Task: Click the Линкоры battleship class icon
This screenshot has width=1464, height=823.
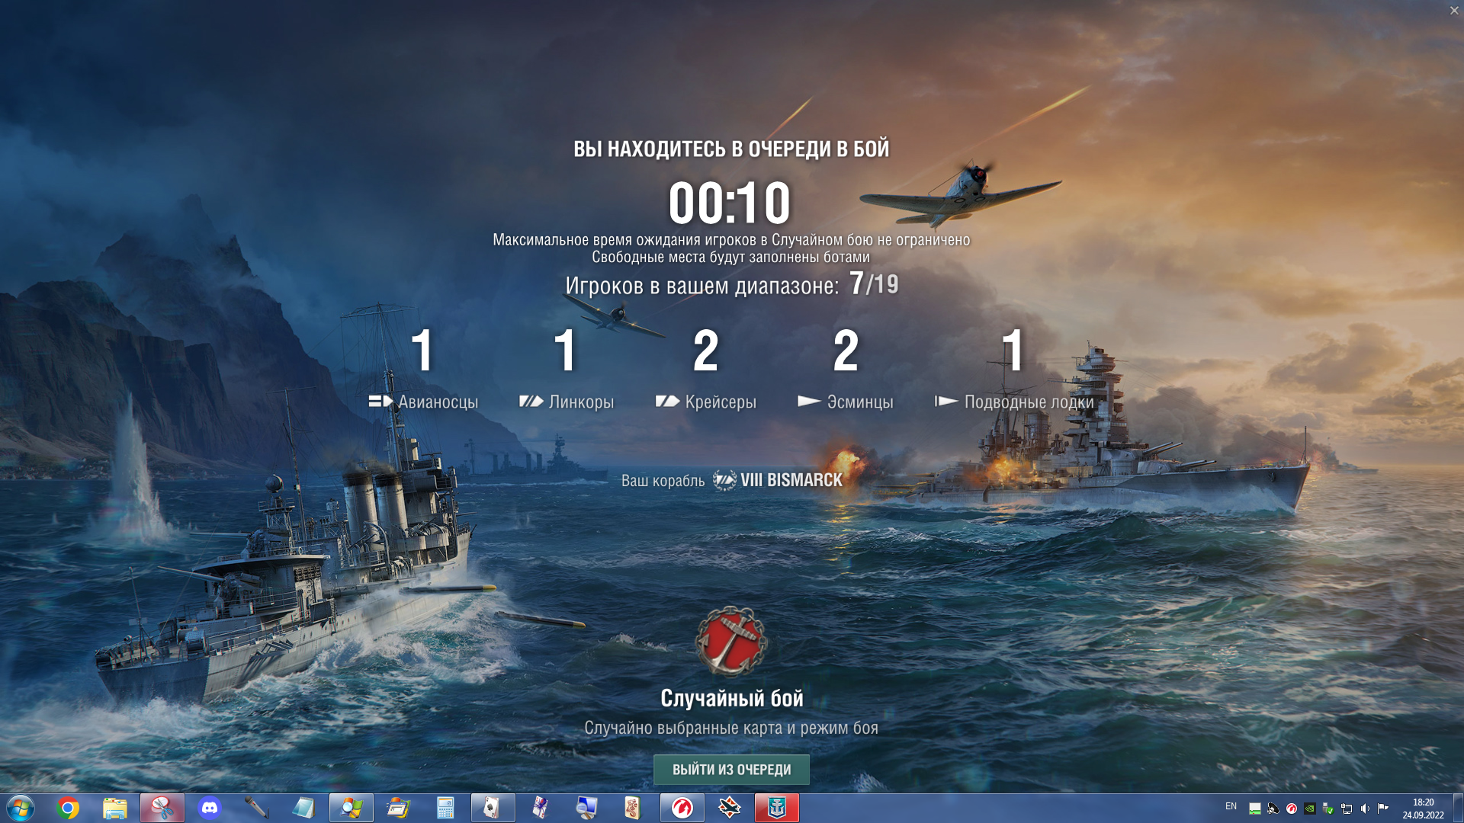Action: click(x=531, y=401)
